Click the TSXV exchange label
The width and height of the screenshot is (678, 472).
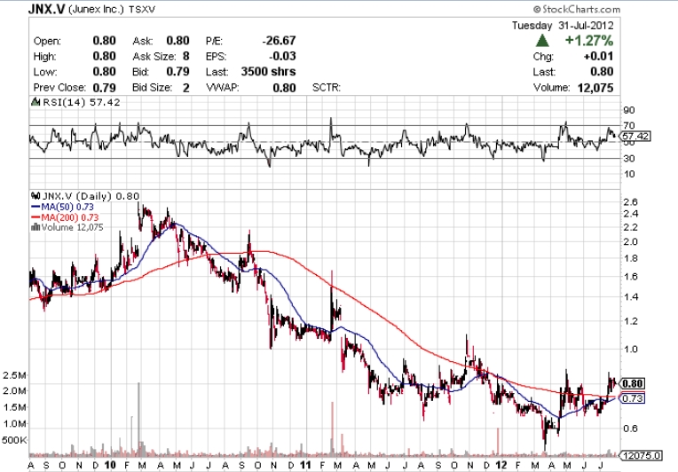point(142,10)
